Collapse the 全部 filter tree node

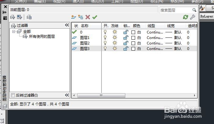[x=13, y=32]
